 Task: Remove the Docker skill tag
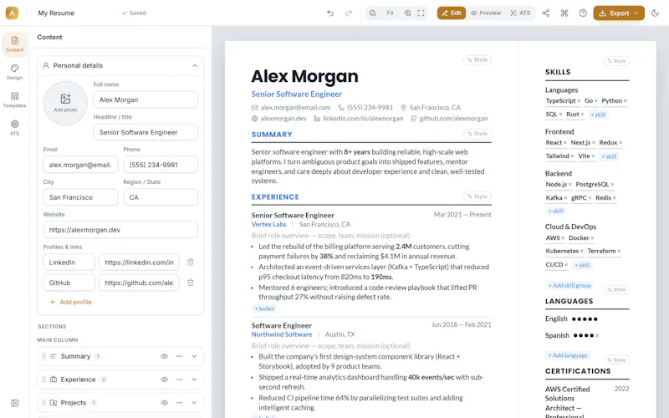coord(592,238)
